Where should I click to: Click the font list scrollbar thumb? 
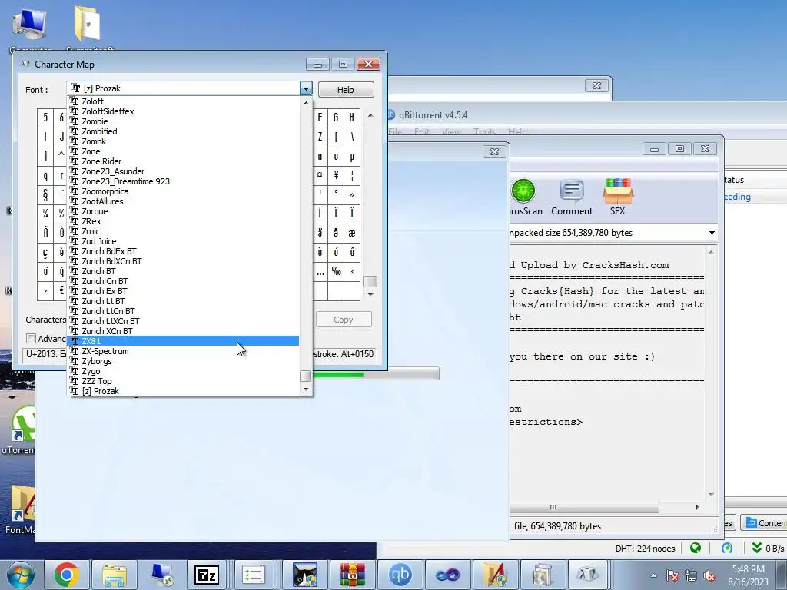click(305, 376)
